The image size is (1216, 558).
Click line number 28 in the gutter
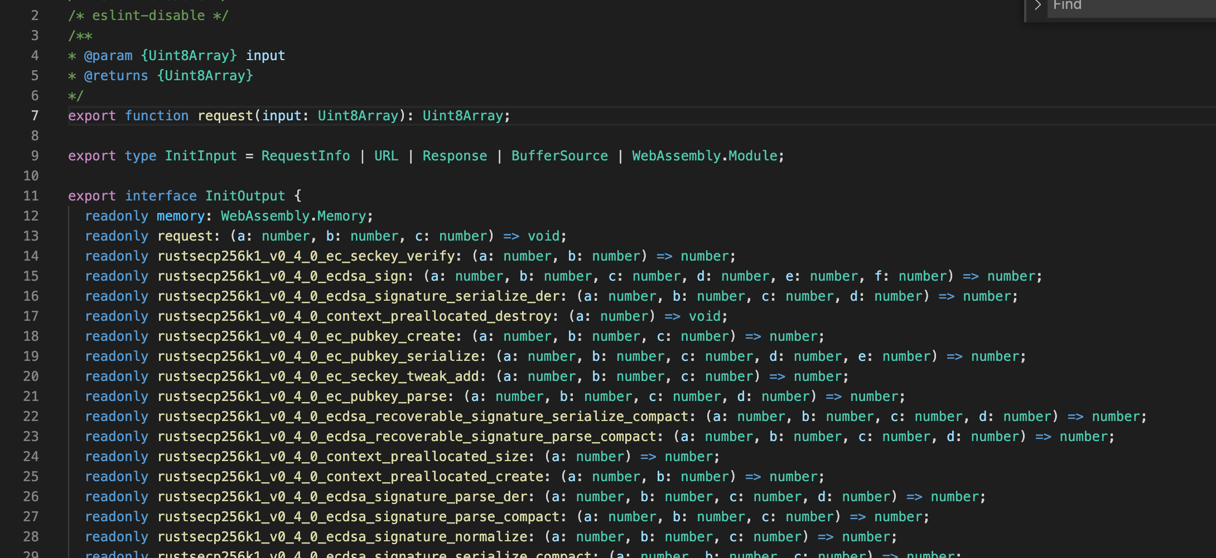[31, 537]
